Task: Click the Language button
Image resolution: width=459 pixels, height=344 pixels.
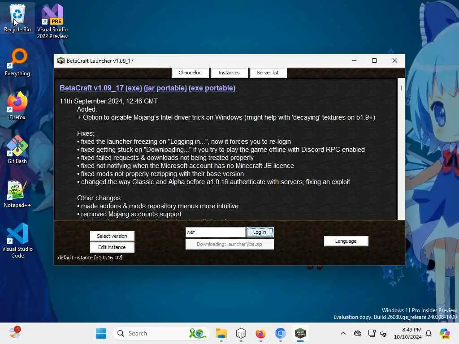Action: [x=346, y=241]
